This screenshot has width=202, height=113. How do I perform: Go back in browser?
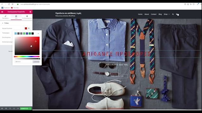click(2, 4)
